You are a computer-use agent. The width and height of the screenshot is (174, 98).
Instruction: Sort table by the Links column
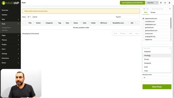click(85, 23)
